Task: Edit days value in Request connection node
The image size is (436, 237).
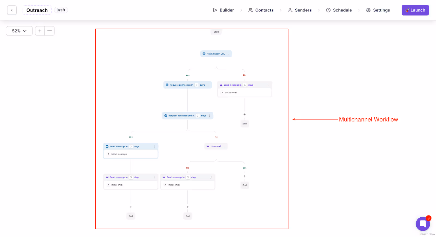Action: (196, 85)
